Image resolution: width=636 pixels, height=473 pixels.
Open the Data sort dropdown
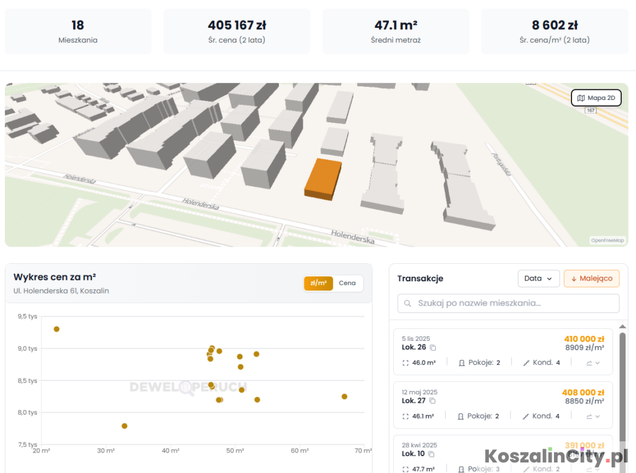click(x=538, y=279)
